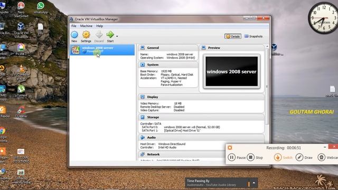This screenshot has width=338, height=190.
Task: Open the Start button dropdown arrow
Action: click(117, 36)
